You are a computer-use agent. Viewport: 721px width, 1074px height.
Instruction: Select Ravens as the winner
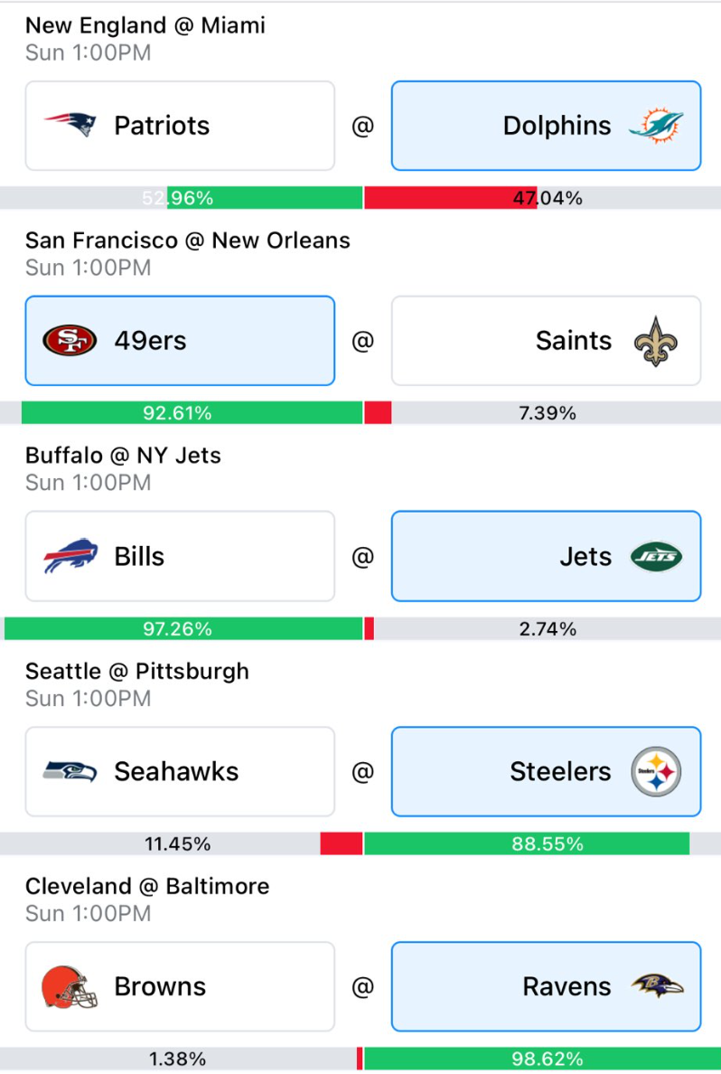546,986
